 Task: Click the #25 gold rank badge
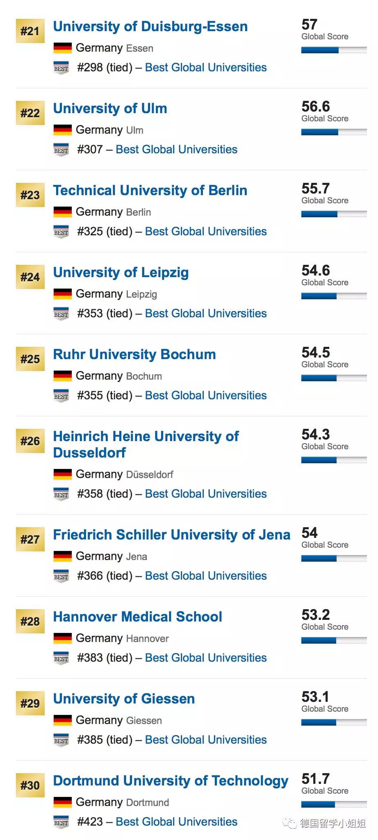30,359
